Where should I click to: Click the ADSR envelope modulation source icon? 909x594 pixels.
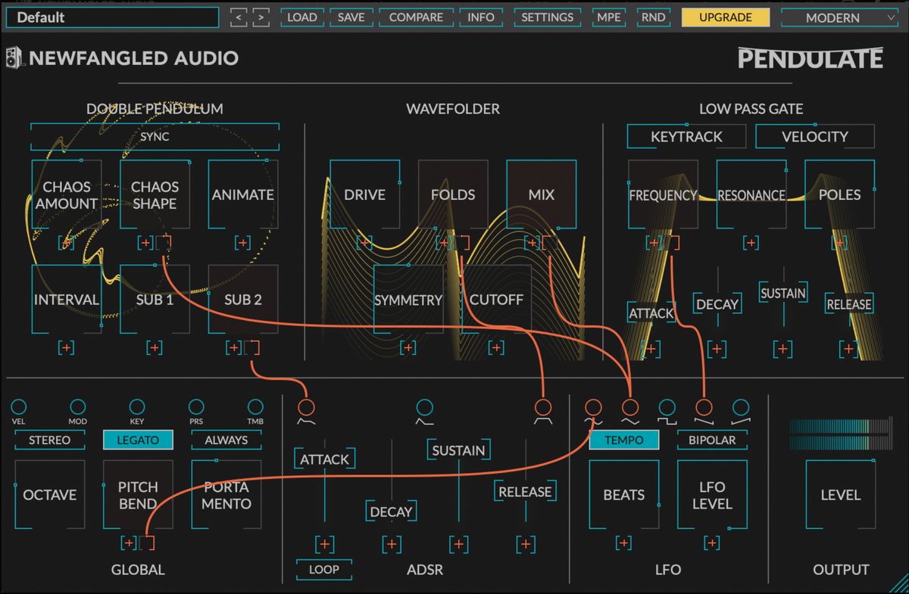[x=424, y=409]
